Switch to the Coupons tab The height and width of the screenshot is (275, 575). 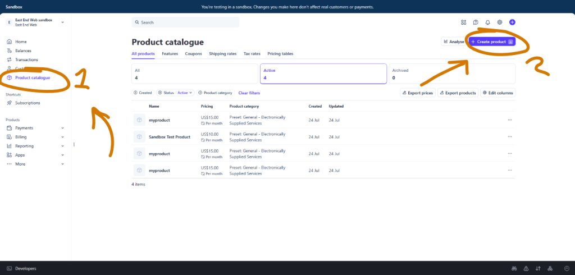click(x=193, y=54)
